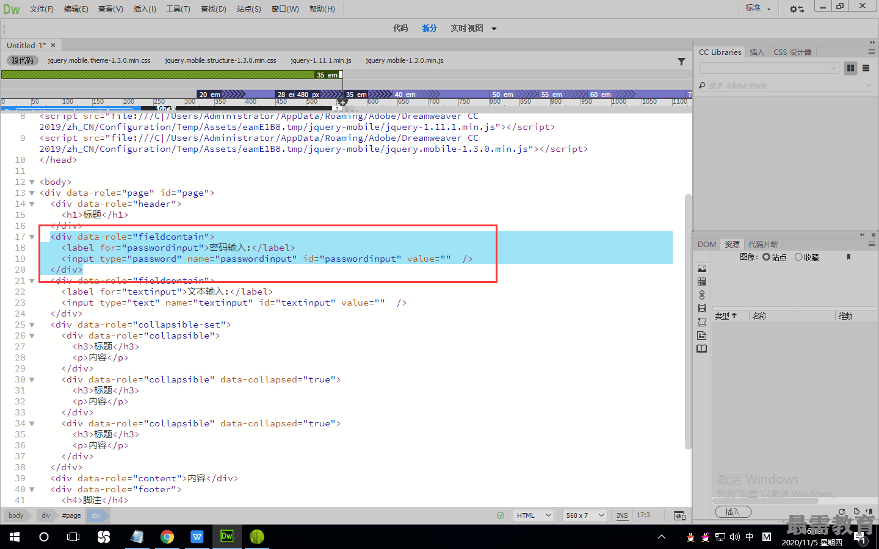The image size is (879, 549).
Task: Click the 35 em media query bar
Action: (x=172, y=74)
